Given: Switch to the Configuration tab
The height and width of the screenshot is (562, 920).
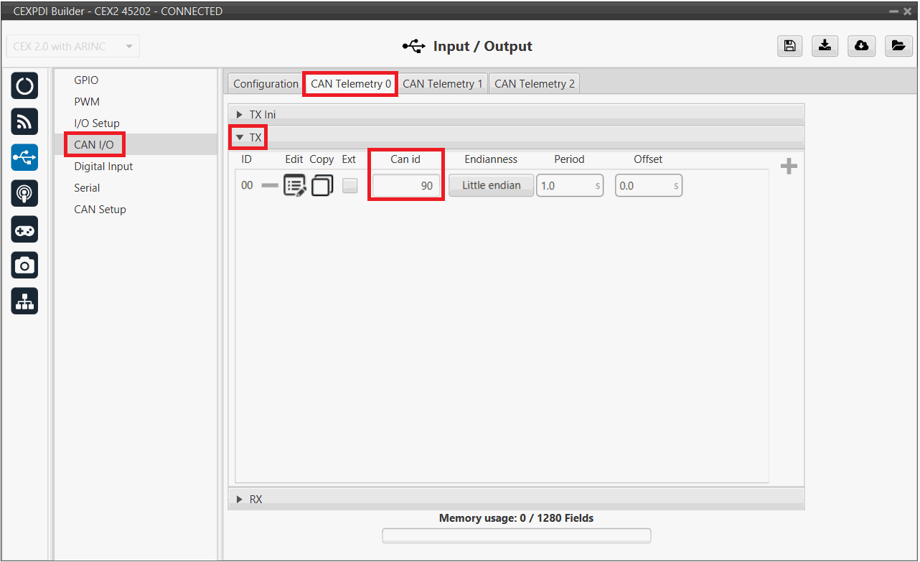Looking at the screenshot, I should [x=266, y=84].
